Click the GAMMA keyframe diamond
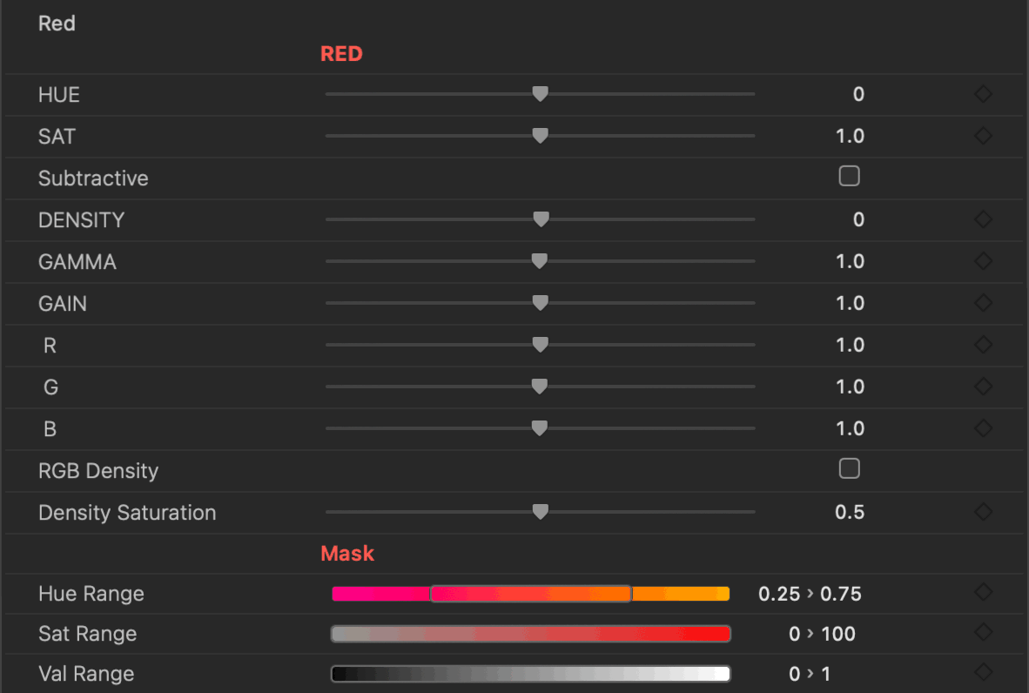This screenshot has width=1029, height=693. coord(982,261)
